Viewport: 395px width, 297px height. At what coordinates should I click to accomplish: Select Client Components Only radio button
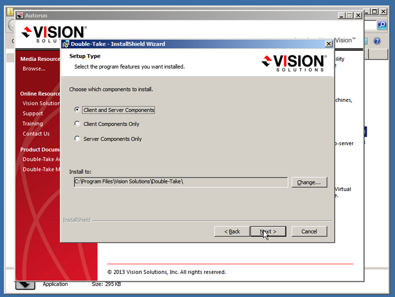coord(77,124)
